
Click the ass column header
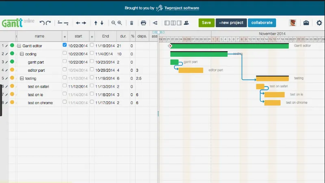coord(154,36)
